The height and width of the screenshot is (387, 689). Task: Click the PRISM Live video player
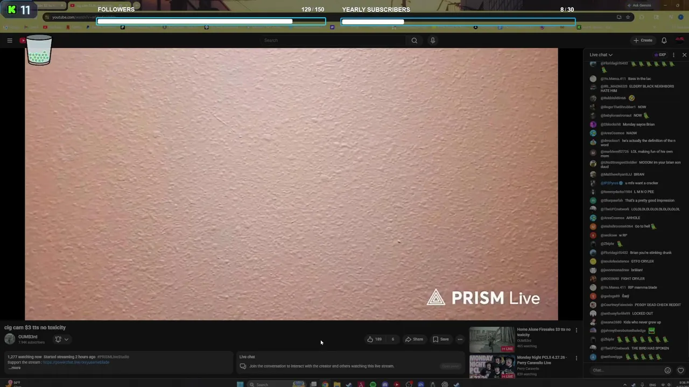(x=291, y=184)
